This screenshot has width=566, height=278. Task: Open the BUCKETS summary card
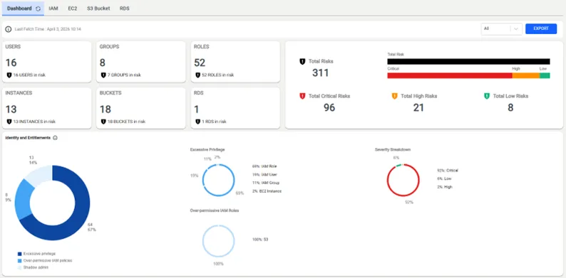[x=140, y=108]
